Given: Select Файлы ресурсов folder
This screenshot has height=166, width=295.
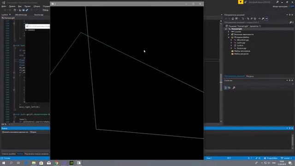Looking at the screenshot, I should pos(241,54).
